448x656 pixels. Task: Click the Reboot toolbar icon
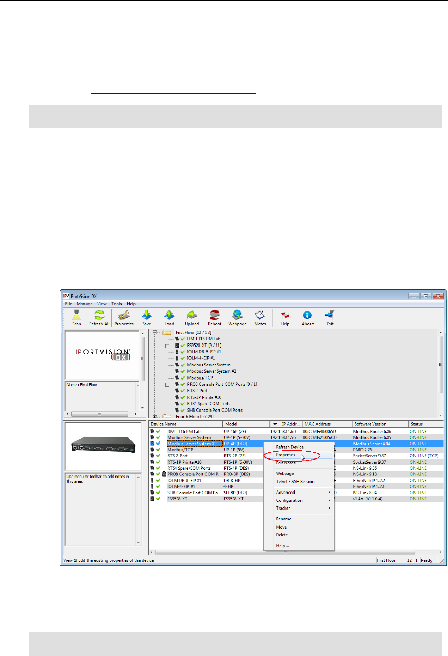point(215,318)
